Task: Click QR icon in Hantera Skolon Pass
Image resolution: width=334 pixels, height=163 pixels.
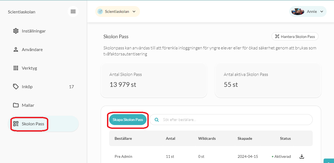Action: 277,36
